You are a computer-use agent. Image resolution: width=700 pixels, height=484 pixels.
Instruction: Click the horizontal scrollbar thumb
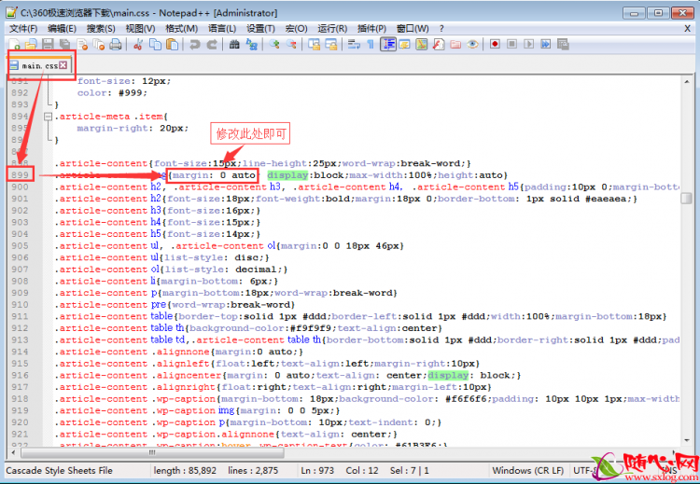pos(153,452)
